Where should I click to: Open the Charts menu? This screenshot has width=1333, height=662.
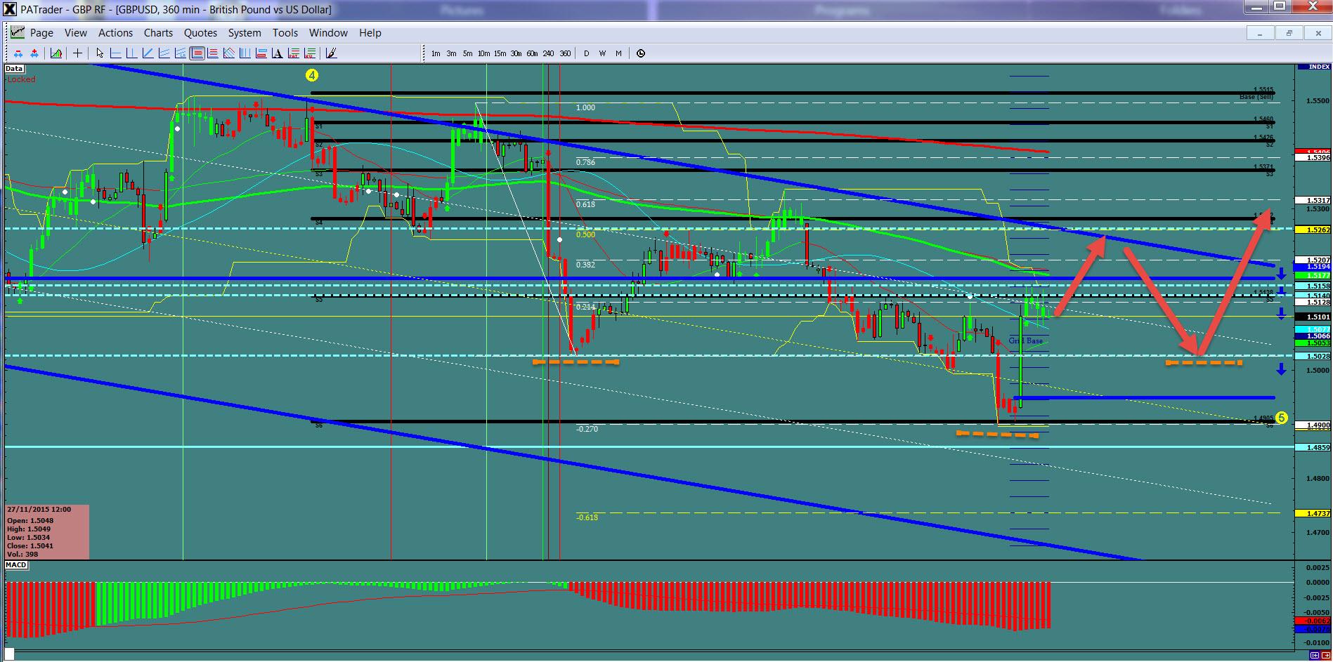[158, 33]
